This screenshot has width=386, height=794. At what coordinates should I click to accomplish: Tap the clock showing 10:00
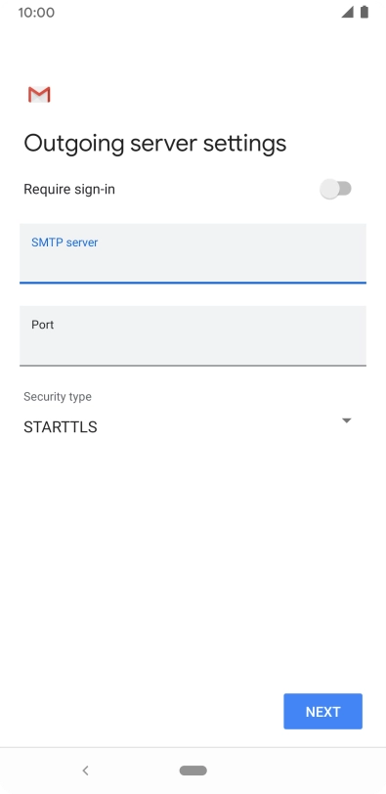[36, 13]
